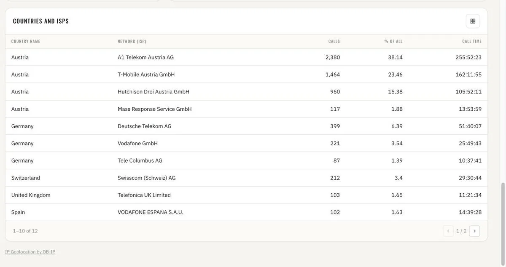Open IP Geolocation by DB-IP link

(30, 252)
